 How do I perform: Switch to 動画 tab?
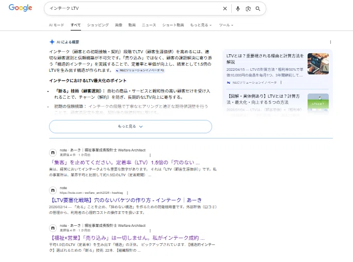point(132,25)
